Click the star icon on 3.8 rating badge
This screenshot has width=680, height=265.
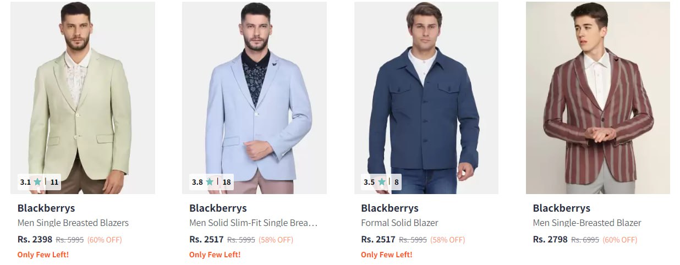[210, 182]
